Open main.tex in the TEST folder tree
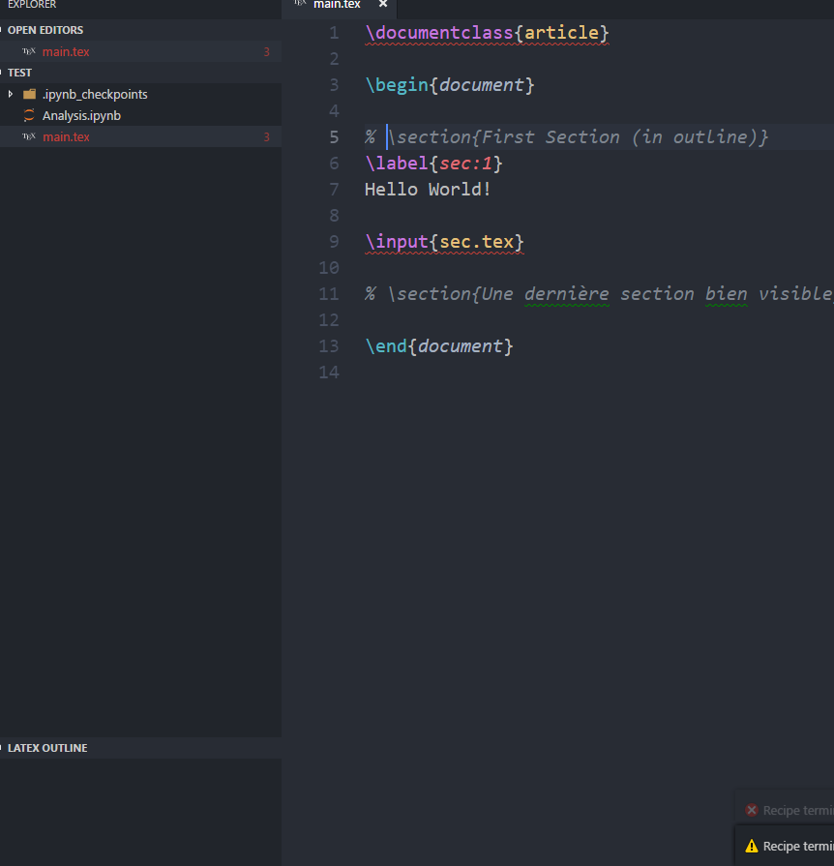This screenshot has width=834, height=866. pyautogui.click(x=67, y=137)
